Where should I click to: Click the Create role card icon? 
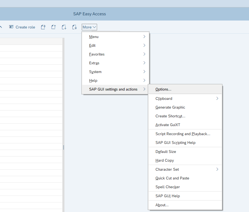click(11, 27)
